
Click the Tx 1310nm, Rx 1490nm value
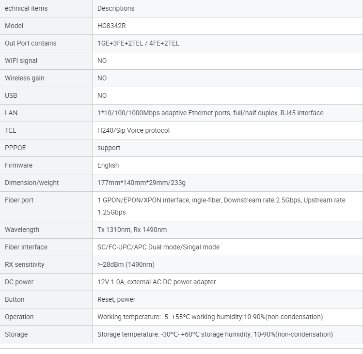[x=132, y=230]
